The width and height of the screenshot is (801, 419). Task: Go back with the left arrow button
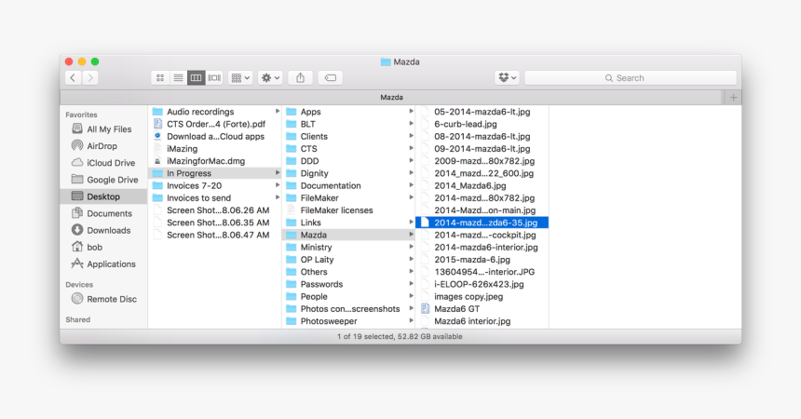[x=73, y=77]
